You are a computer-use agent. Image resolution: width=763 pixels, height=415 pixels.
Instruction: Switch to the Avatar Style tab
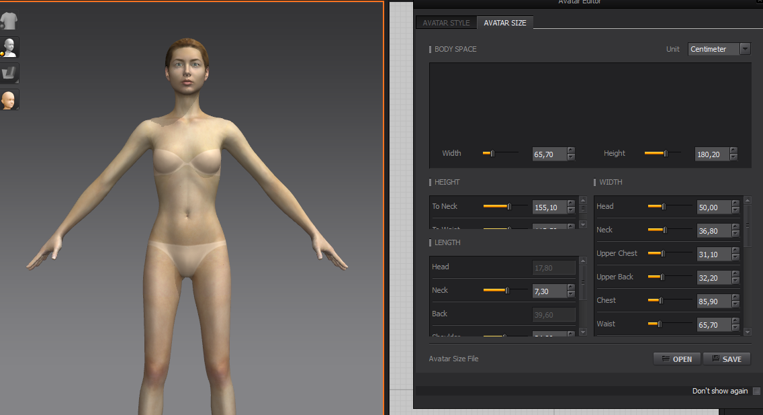[x=446, y=23]
